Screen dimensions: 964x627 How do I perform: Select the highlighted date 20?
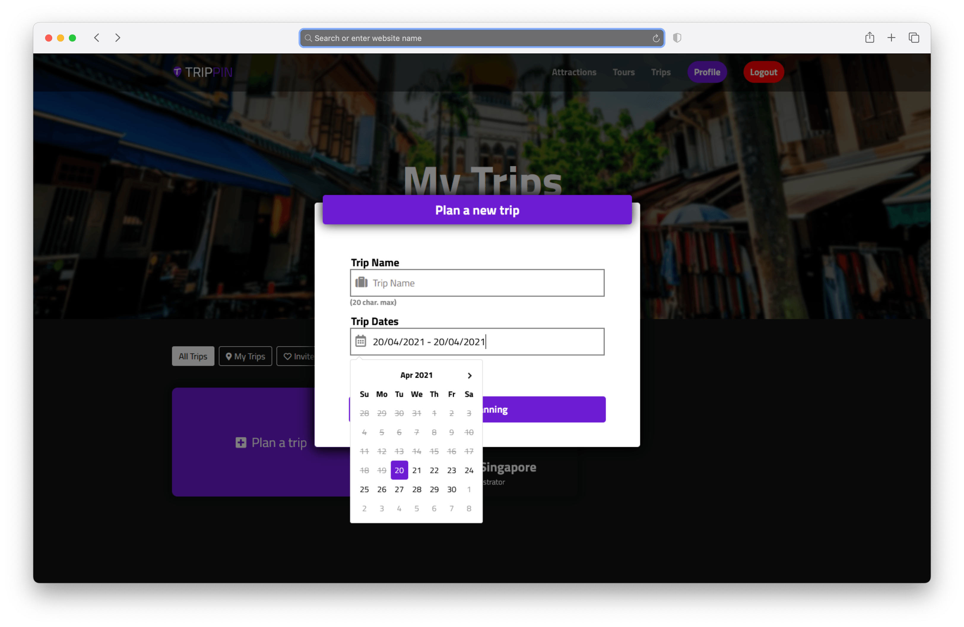coord(399,470)
